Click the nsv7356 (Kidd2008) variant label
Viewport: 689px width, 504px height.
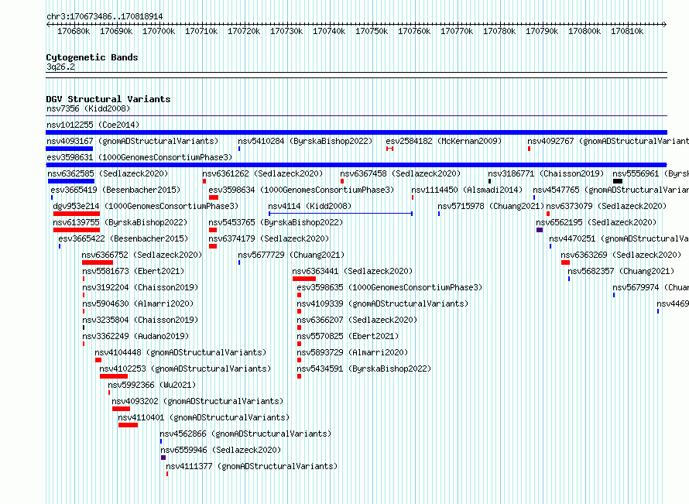click(88, 108)
